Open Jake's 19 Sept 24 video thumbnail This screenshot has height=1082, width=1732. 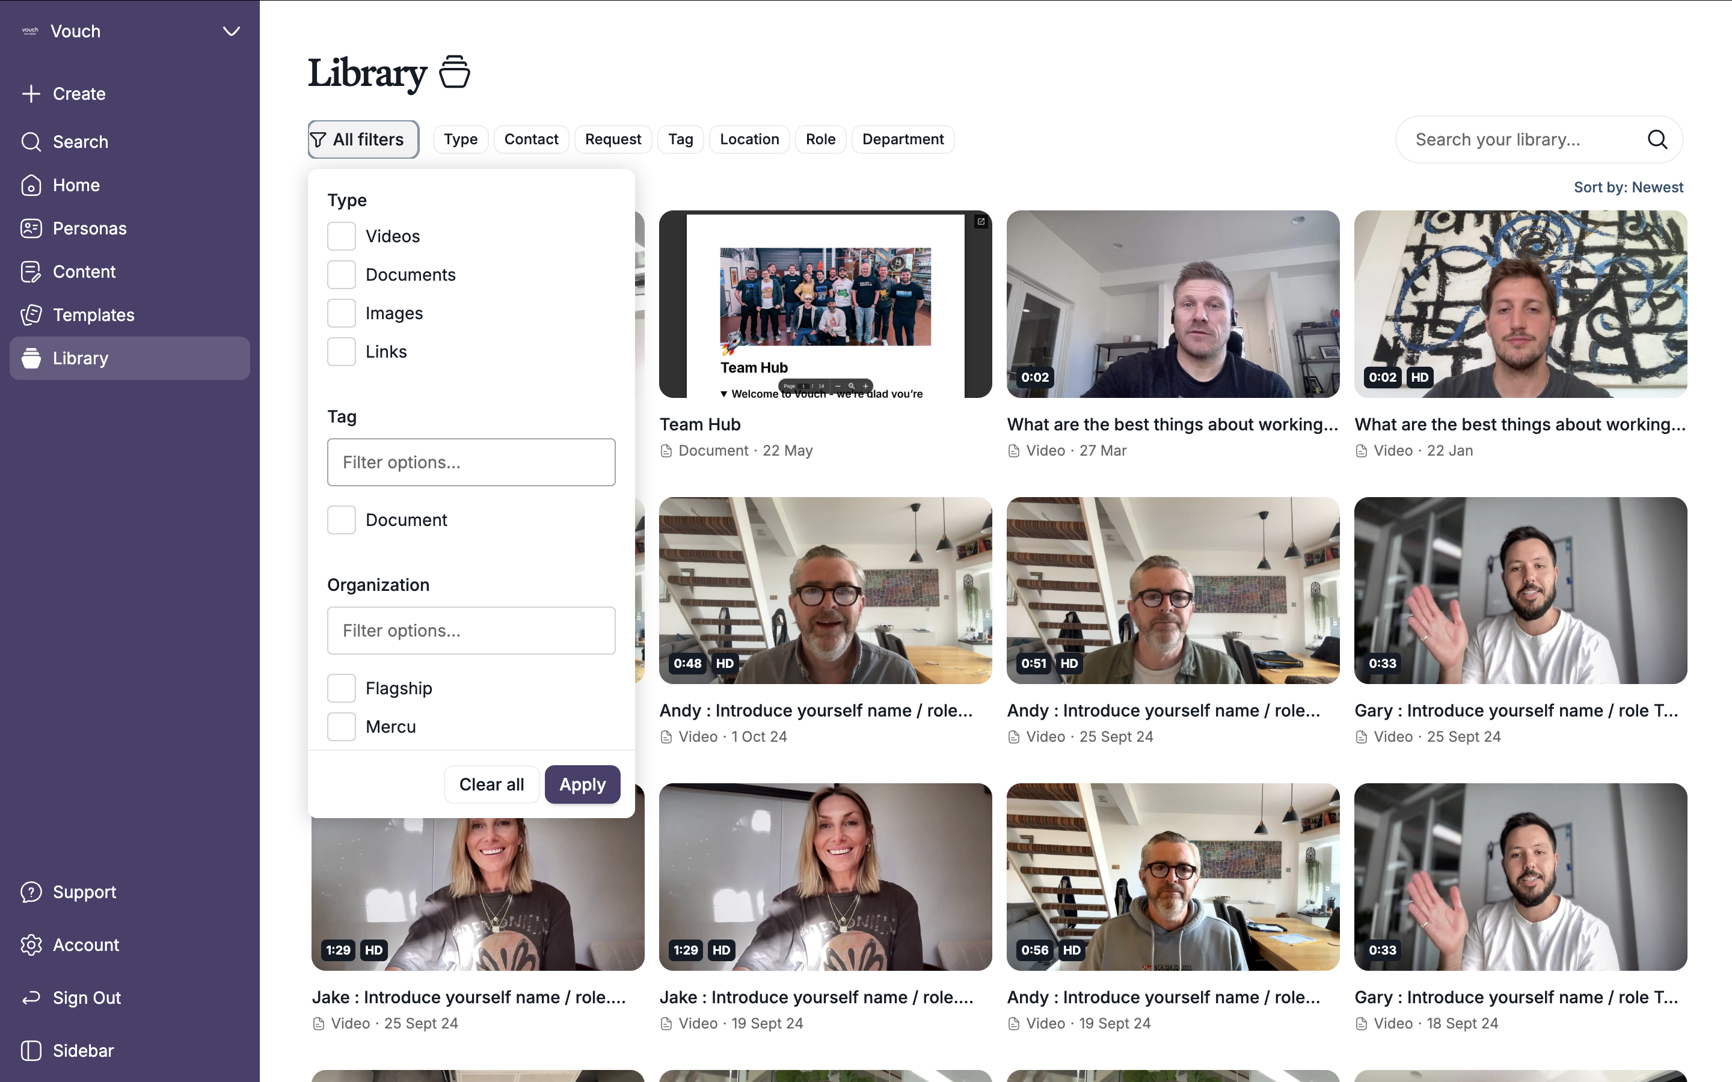point(825,876)
